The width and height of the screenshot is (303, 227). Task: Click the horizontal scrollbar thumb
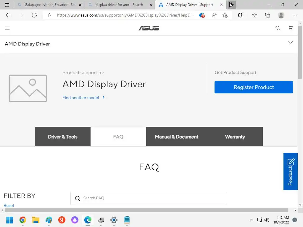click(x=146, y=210)
